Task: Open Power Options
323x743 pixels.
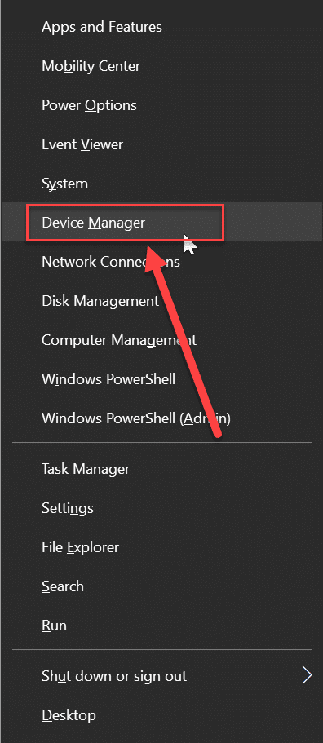Action: (x=161, y=105)
